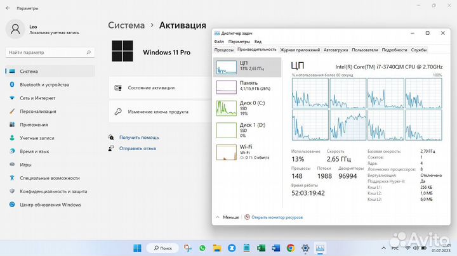Screen dimensions: 457x256
Task: Switch to the Службы tab
Action: pos(419,50)
